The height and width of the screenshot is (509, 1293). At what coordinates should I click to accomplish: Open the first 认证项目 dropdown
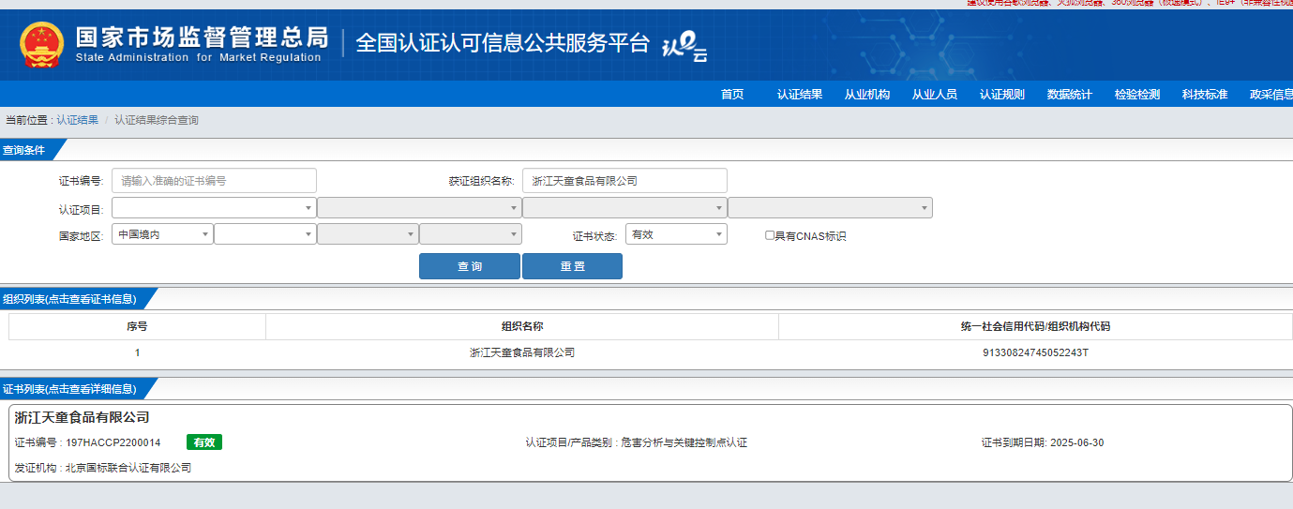[214, 207]
